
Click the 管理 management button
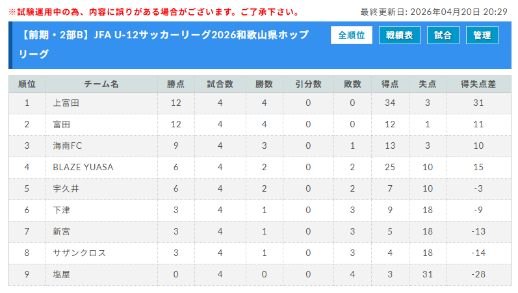coord(482,35)
